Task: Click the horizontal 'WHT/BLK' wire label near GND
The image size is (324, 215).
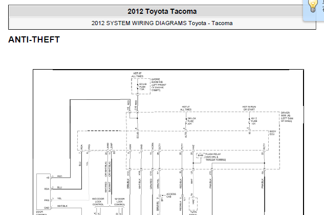Action: [x=62, y=206]
